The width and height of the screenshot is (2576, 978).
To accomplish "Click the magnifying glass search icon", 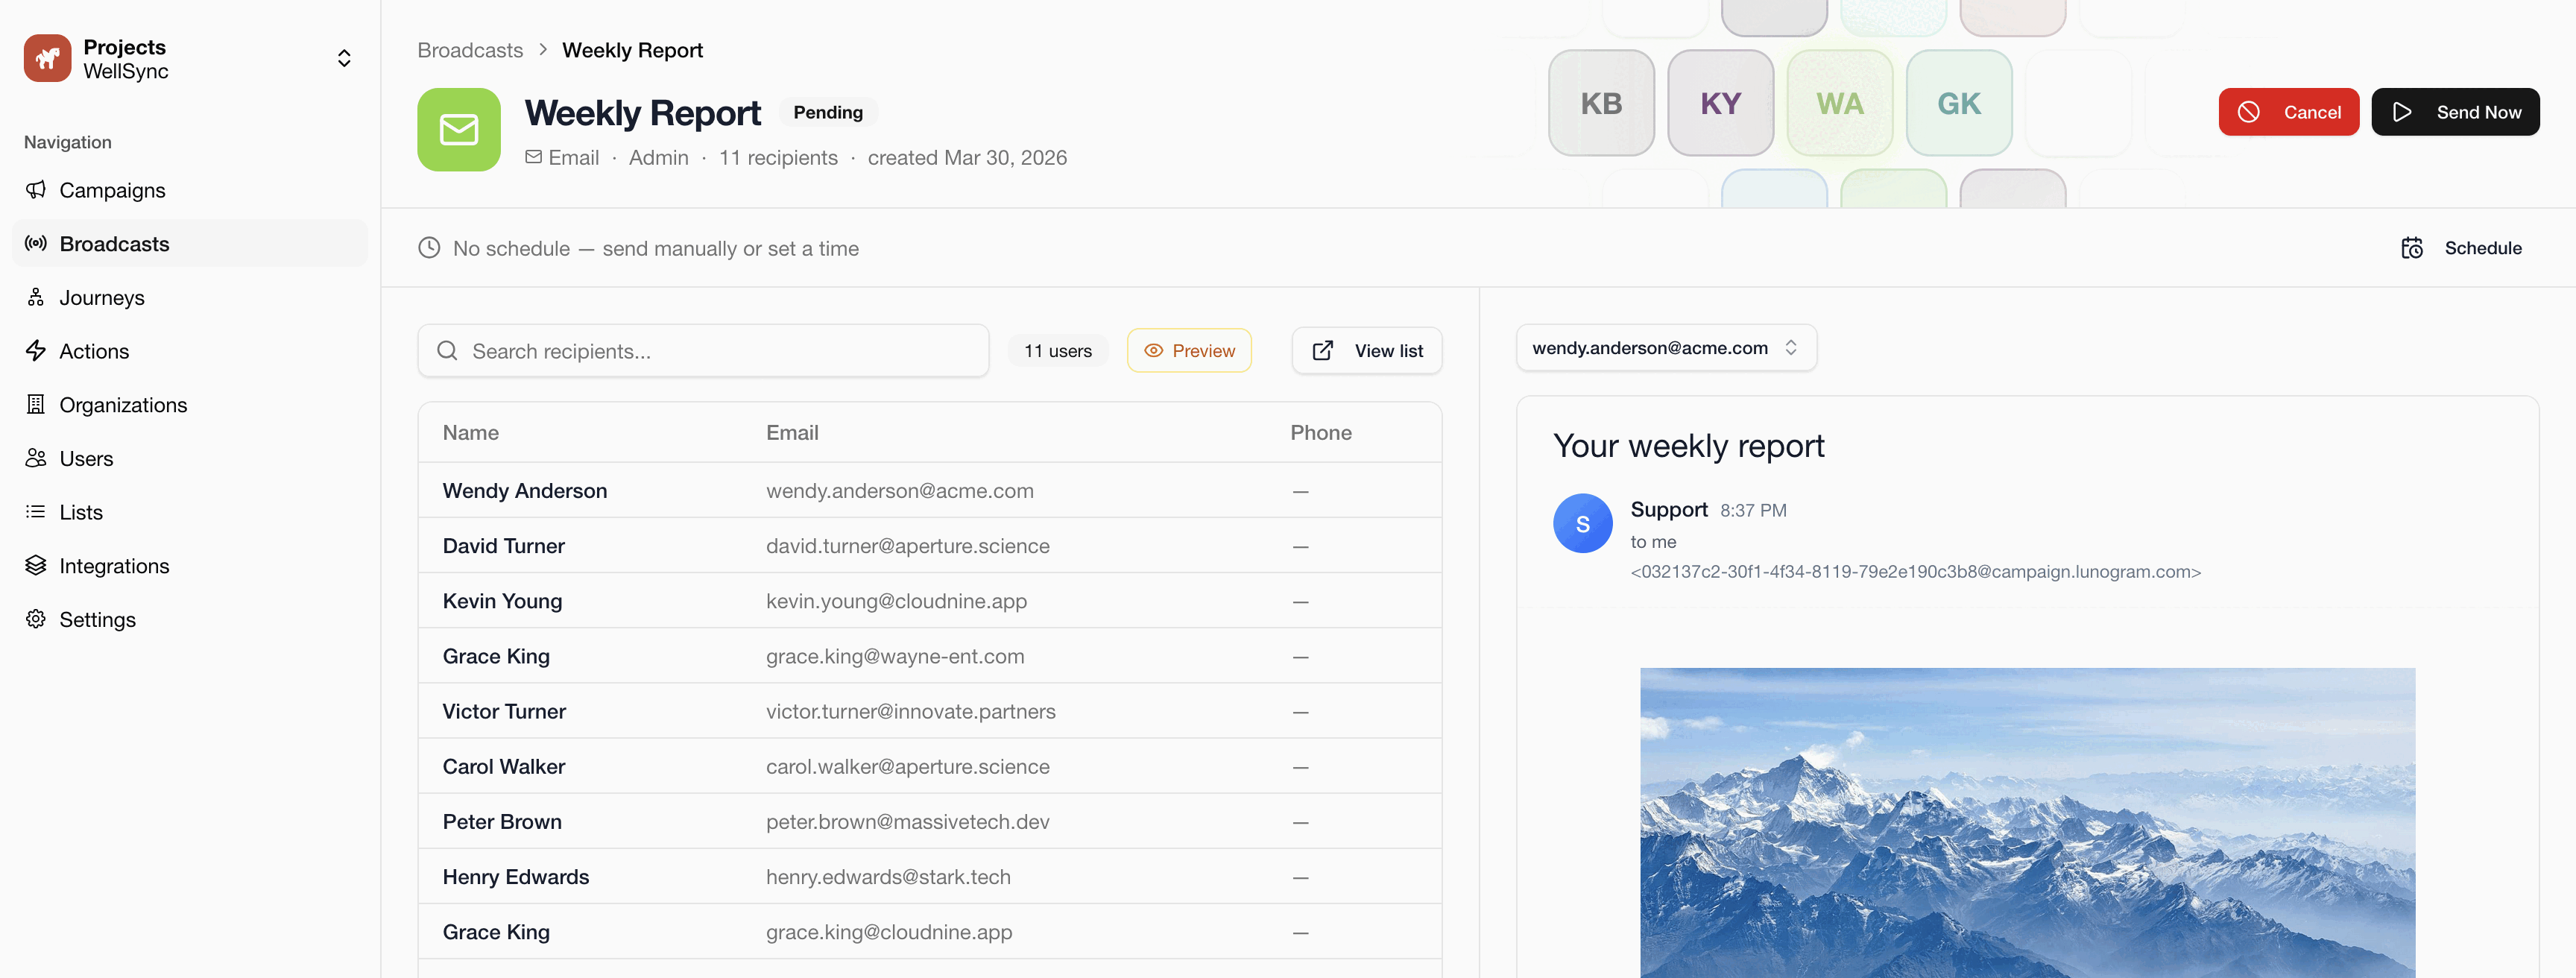I will [x=447, y=351].
